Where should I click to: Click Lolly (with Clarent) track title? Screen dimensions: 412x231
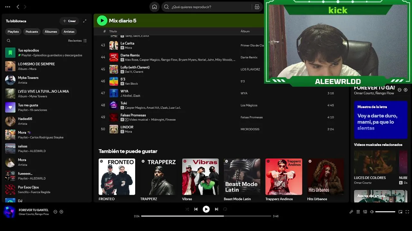tap(135, 67)
